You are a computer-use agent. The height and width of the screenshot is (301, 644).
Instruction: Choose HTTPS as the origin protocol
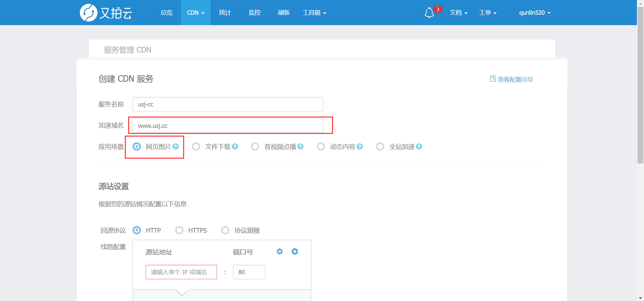pos(179,230)
